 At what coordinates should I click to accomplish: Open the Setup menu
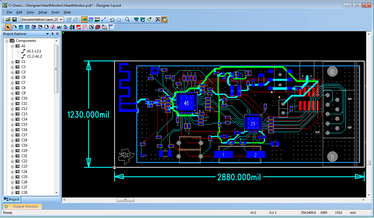coord(42,12)
